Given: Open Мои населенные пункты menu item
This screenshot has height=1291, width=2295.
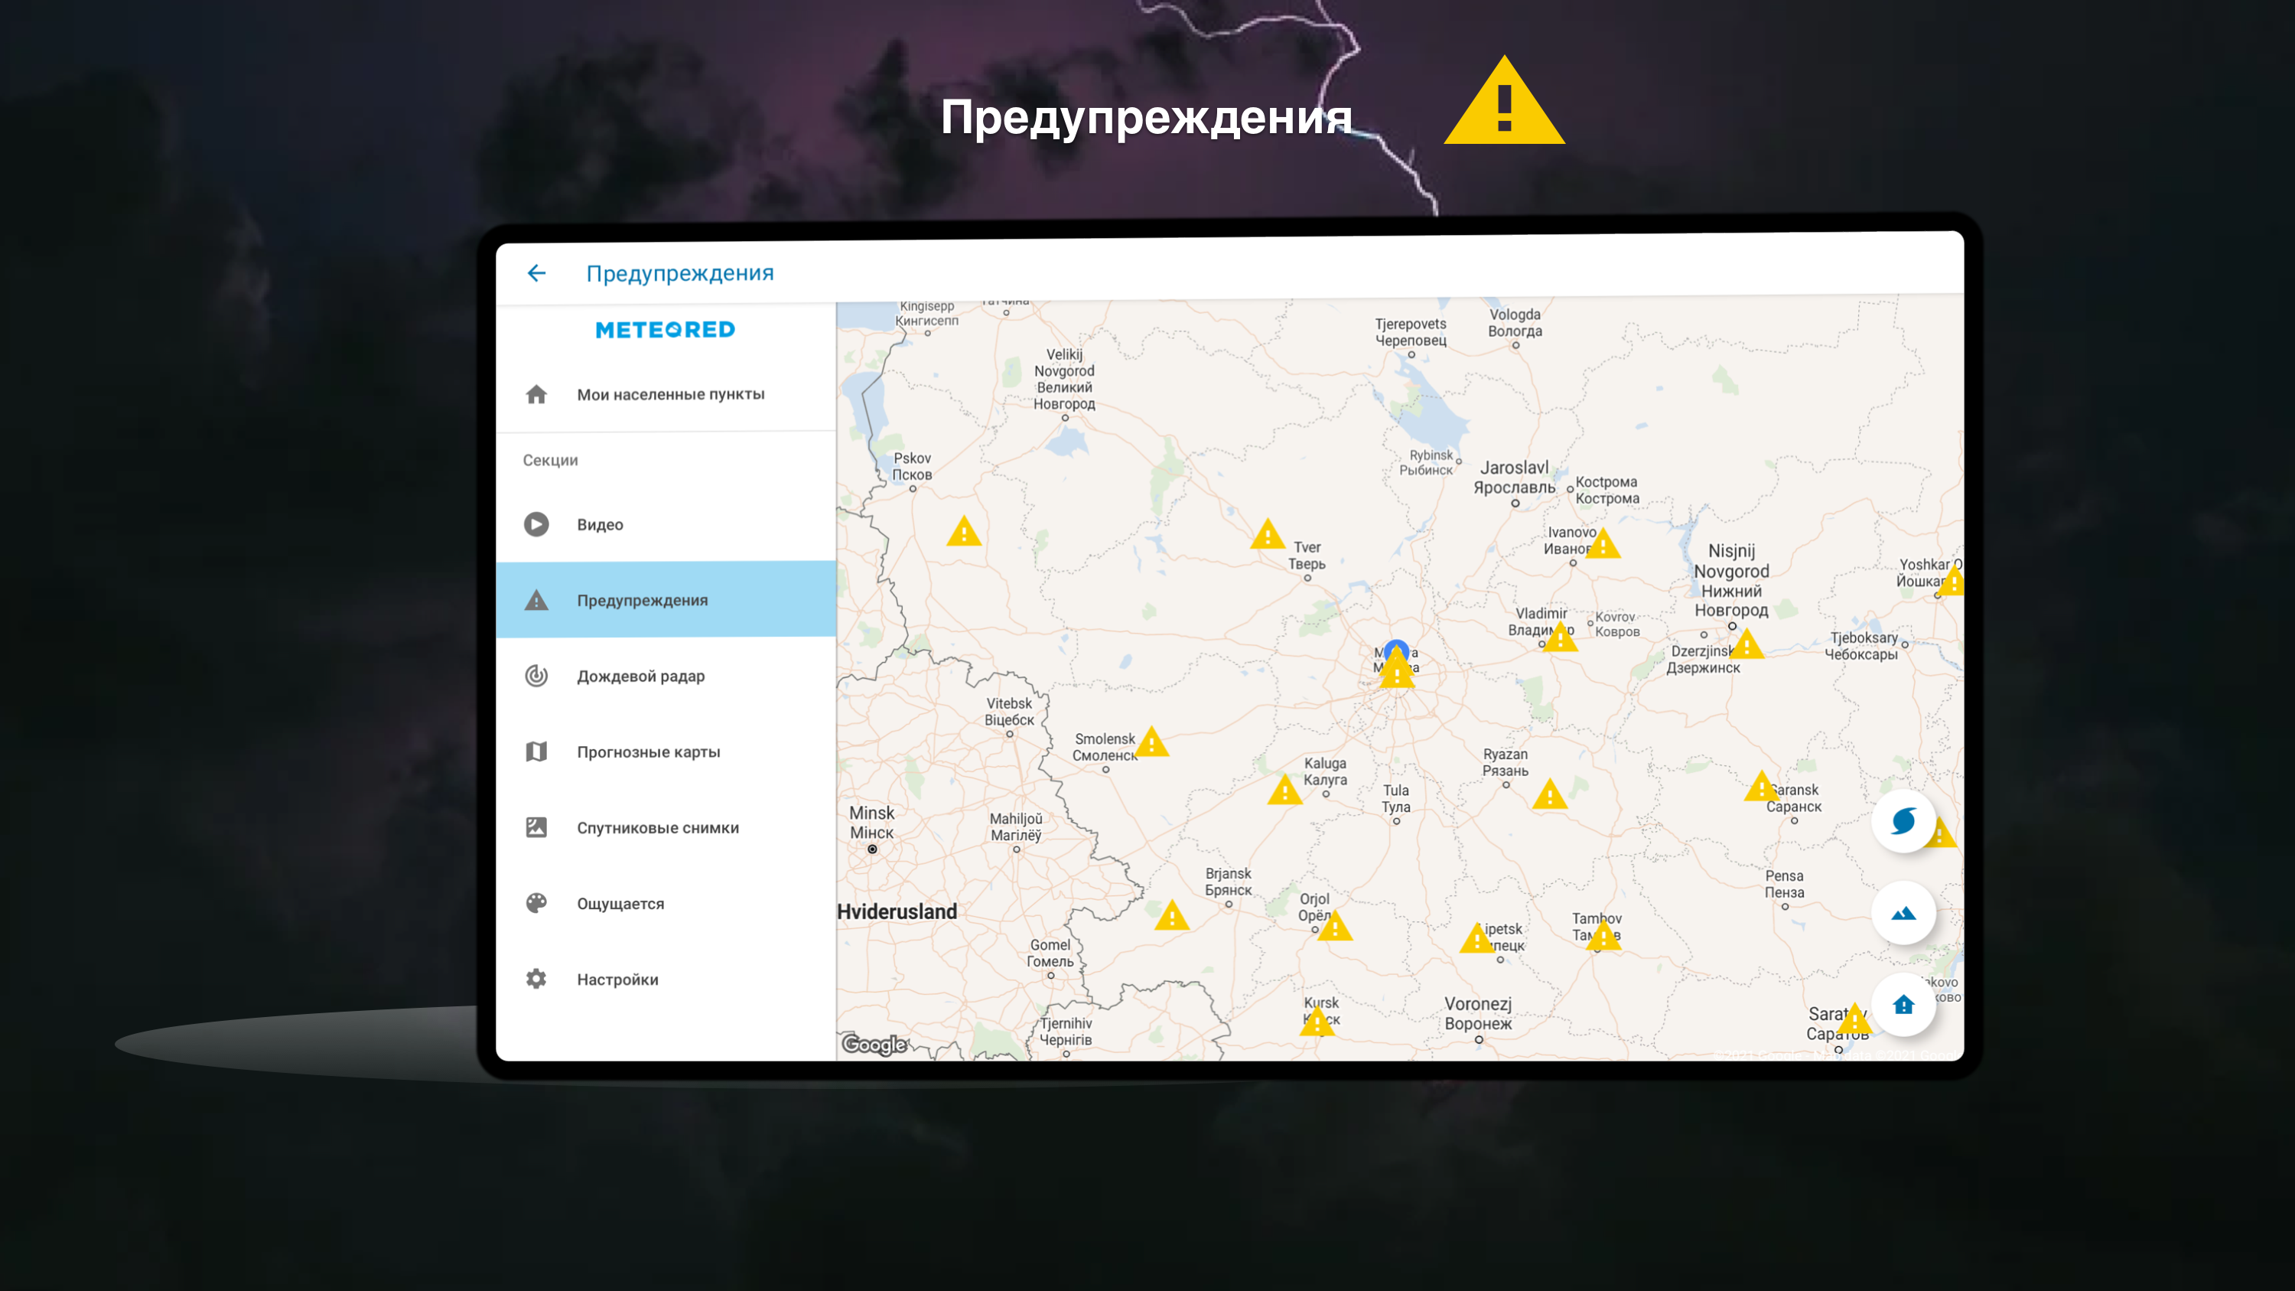Looking at the screenshot, I should coord(670,394).
